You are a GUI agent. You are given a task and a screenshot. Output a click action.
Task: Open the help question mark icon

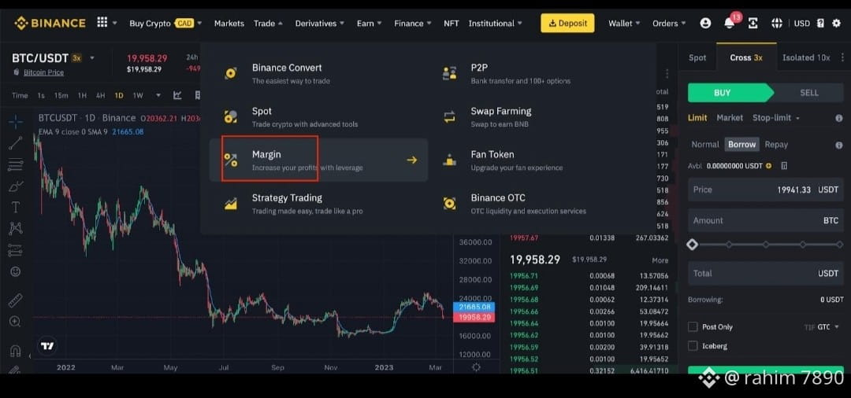(x=820, y=24)
